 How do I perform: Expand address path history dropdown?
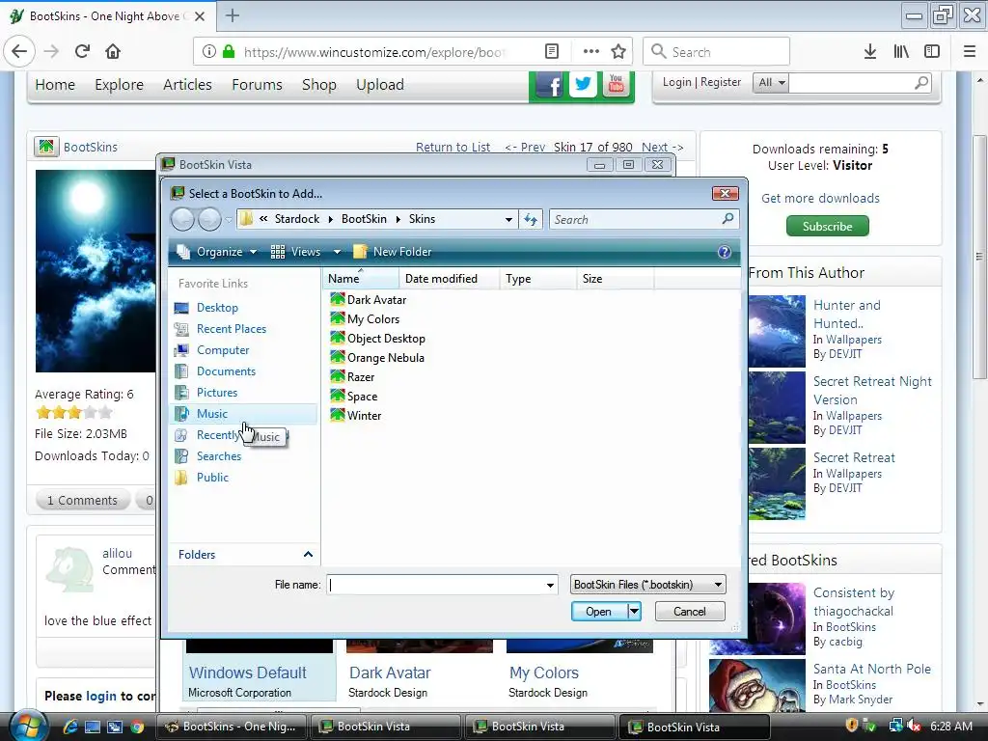point(508,219)
